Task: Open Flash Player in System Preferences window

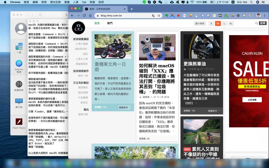Action: [x=19, y=124]
